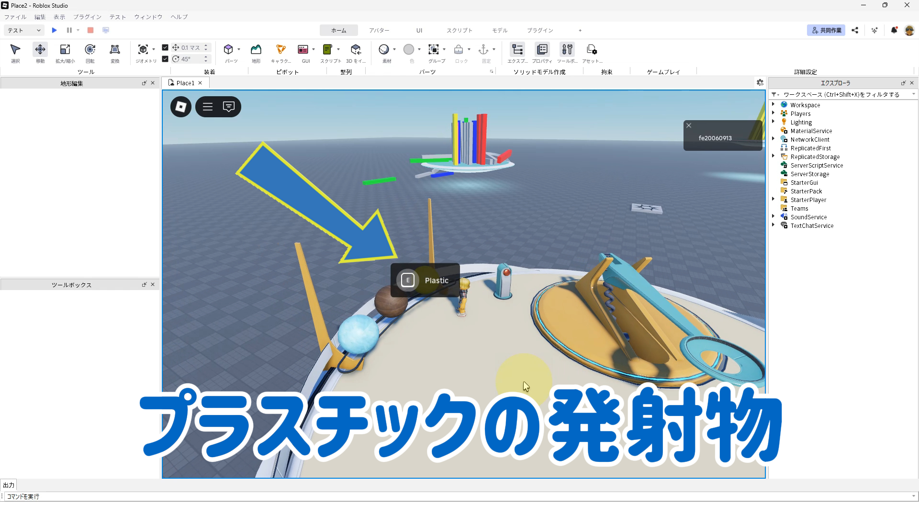
Task: Open the Roblox menu button in viewport
Action: [x=181, y=107]
